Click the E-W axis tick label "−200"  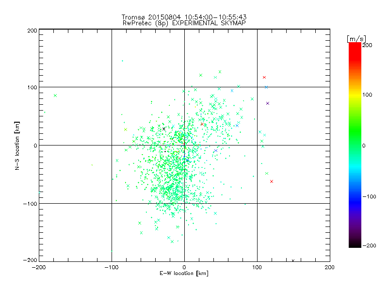tap(39, 267)
